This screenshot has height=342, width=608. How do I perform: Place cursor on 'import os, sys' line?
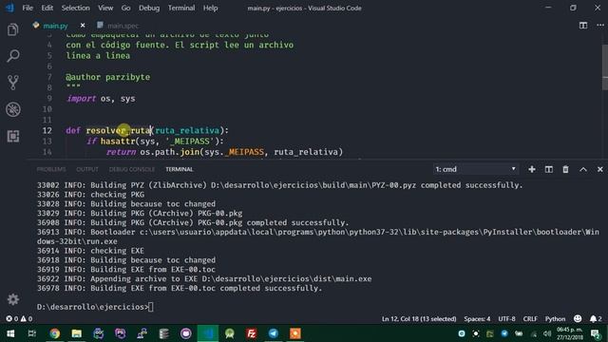(x=101, y=99)
